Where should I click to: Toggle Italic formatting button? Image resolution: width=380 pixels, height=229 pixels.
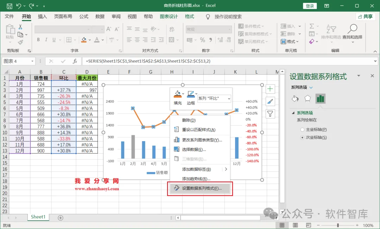tap(46, 40)
